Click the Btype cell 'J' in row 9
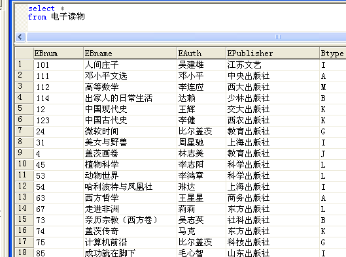Screen dimensions: 346x257 tap(333, 153)
